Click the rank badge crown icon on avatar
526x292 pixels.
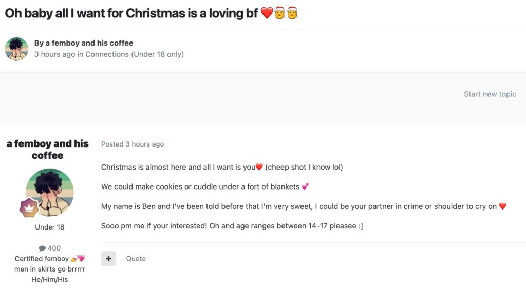pos(29,208)
